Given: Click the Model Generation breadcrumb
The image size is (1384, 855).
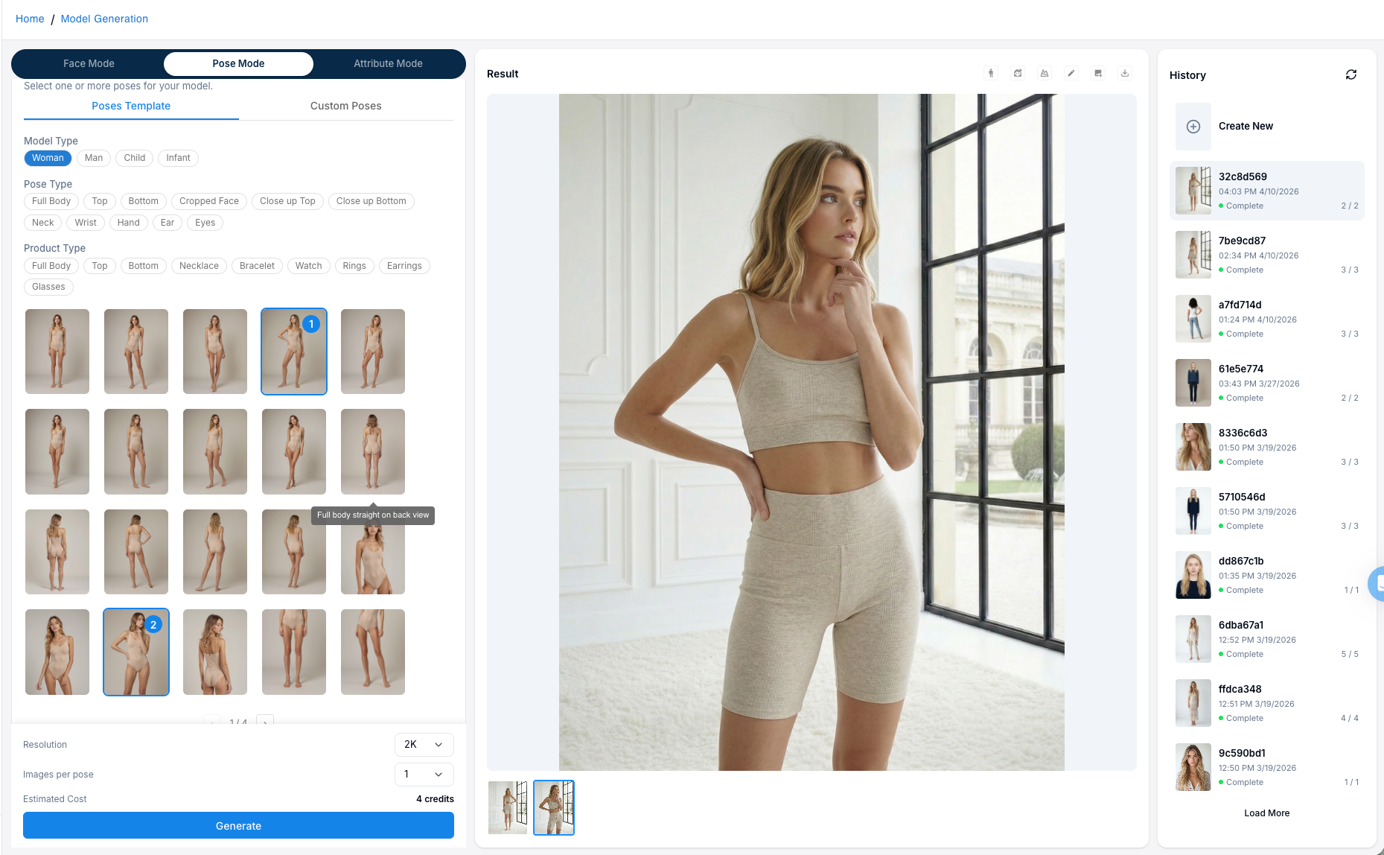Looking at the screenshot, I should pos(104,19).
